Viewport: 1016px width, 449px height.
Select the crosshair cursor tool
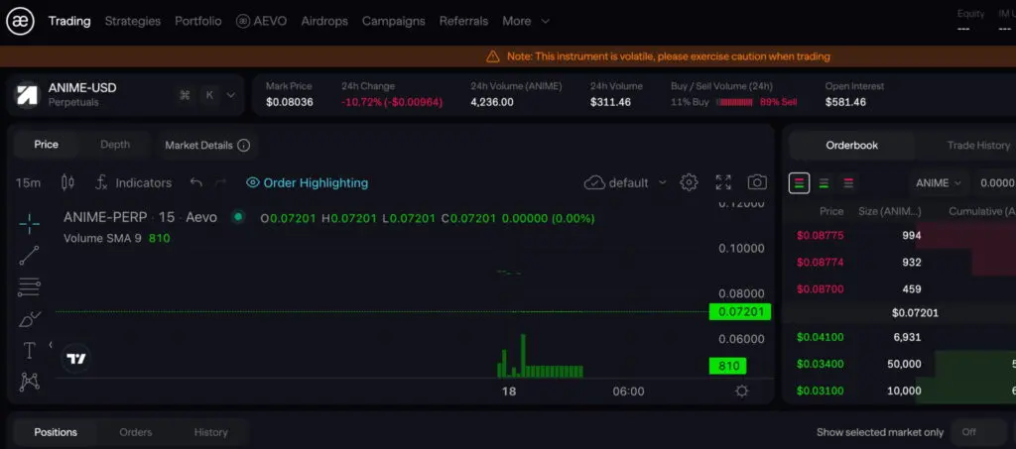[x=29, y=222]
